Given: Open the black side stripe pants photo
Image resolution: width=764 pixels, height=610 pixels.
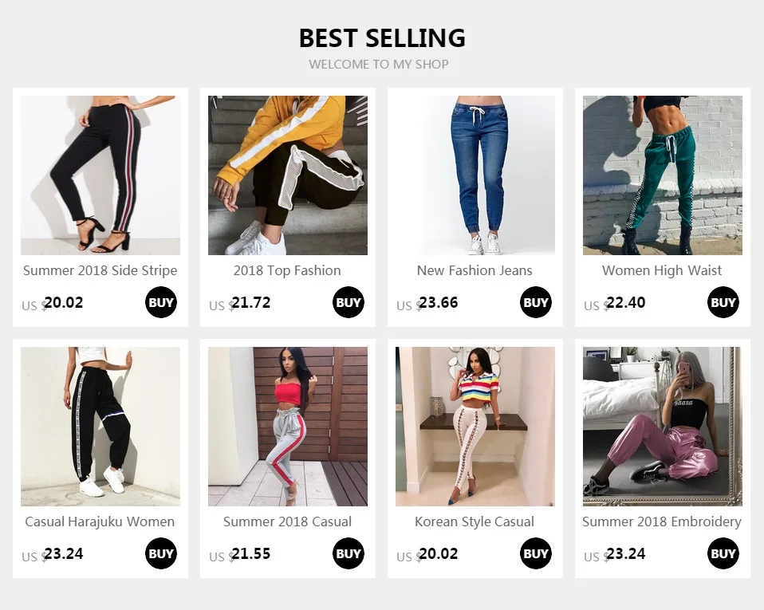Looking at the screenshot, I should [100, 175].
